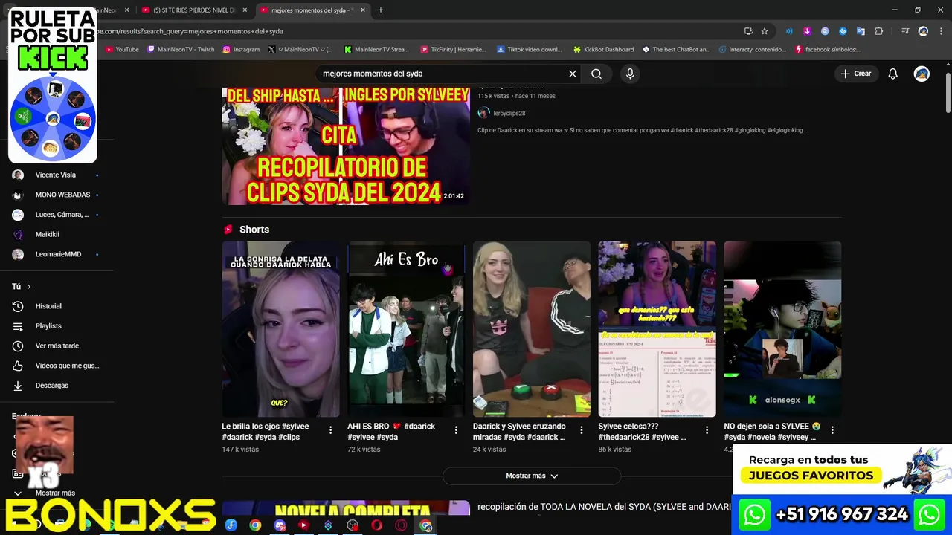This screenshot has width=952, height=535.
Task: Click the Shazam extension icon
Action: point(843,31)
